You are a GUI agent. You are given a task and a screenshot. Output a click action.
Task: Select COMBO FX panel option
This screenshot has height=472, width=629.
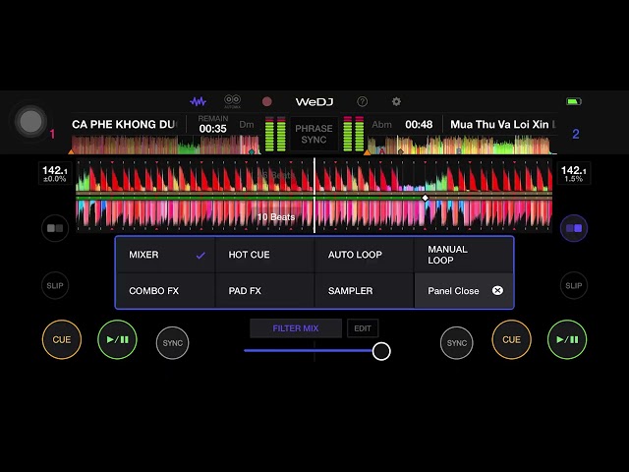point(165,291)
